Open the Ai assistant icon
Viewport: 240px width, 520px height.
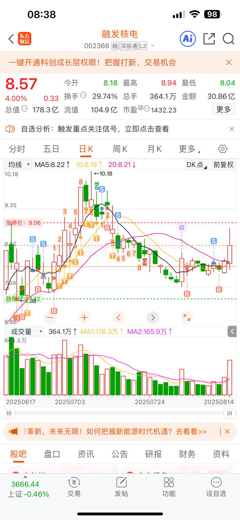coord(188,39)
